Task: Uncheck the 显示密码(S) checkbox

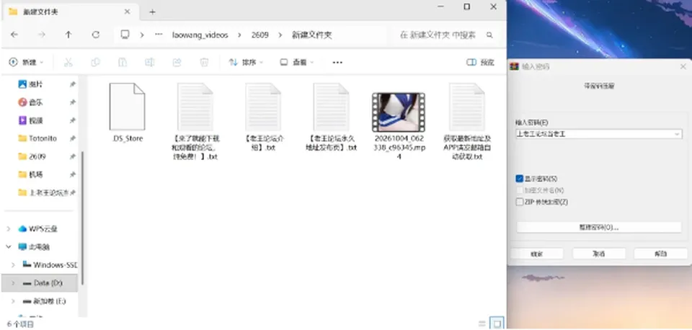Action: tap(520, 179)
